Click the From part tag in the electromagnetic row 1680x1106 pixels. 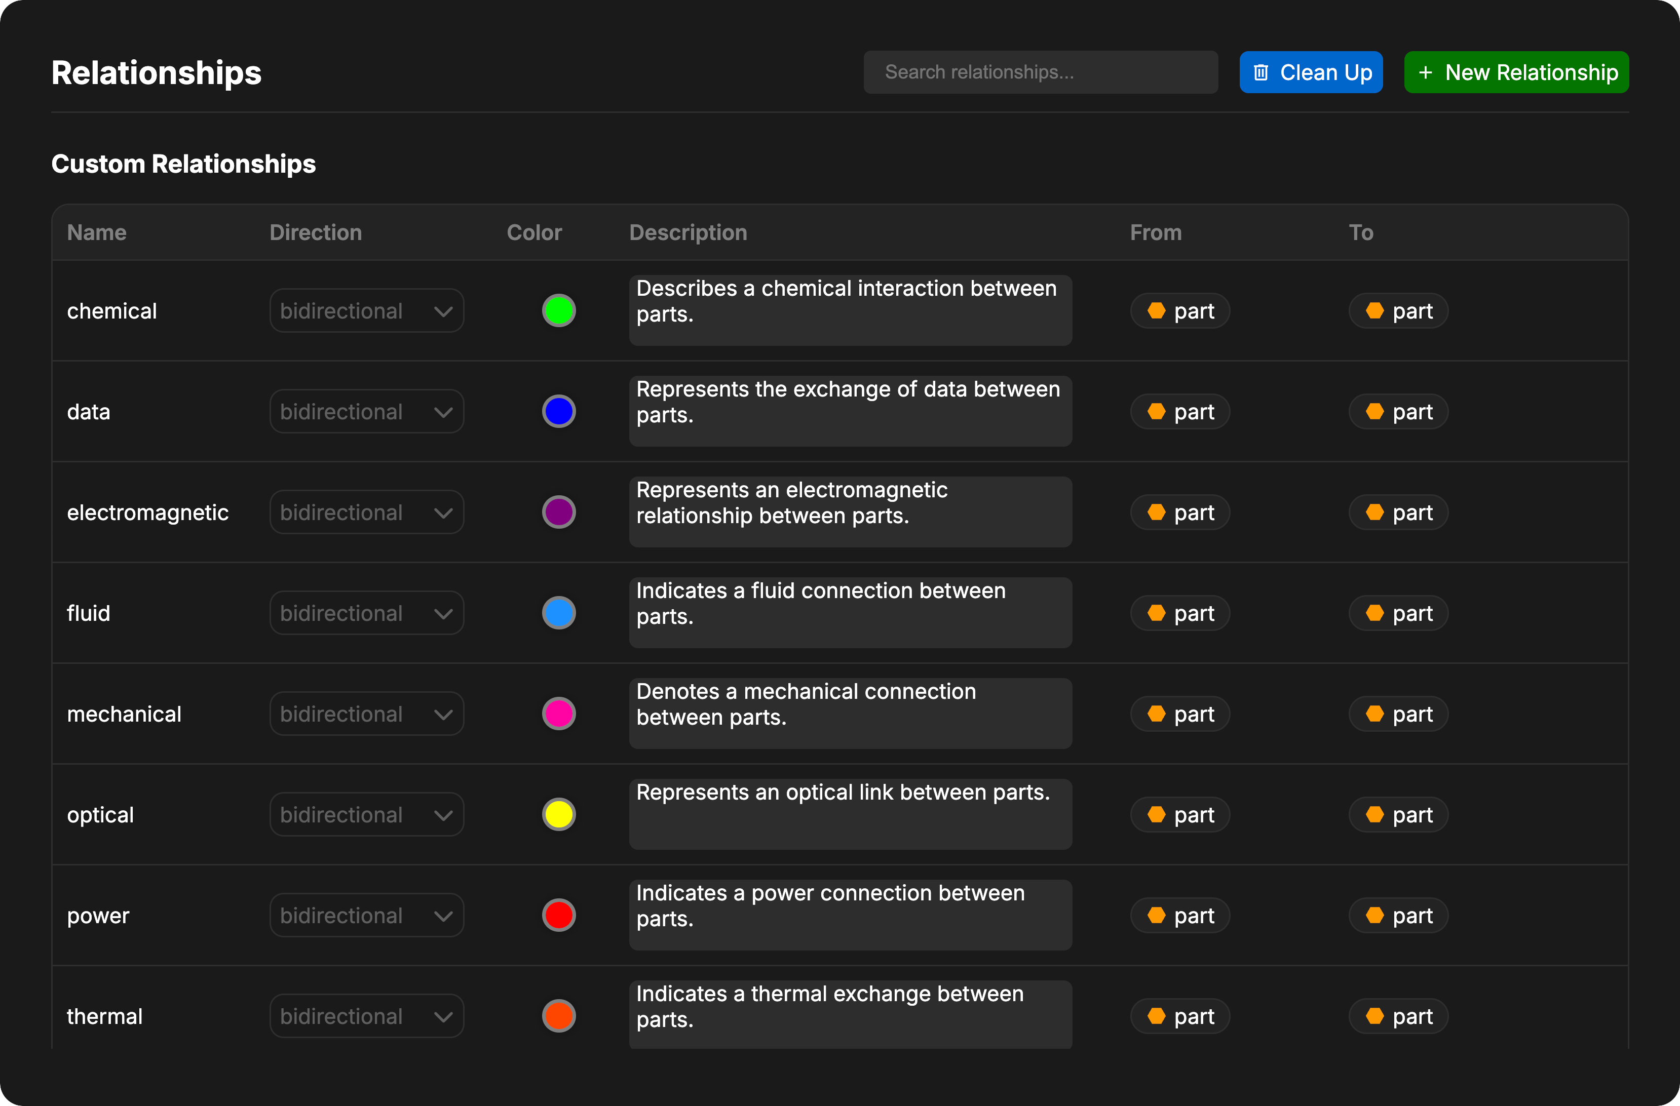pos(1179,512)
